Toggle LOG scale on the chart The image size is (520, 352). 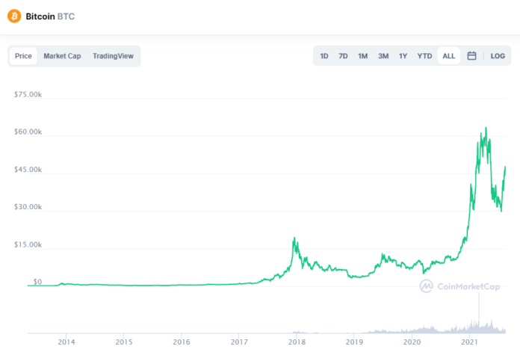point(498,56)
